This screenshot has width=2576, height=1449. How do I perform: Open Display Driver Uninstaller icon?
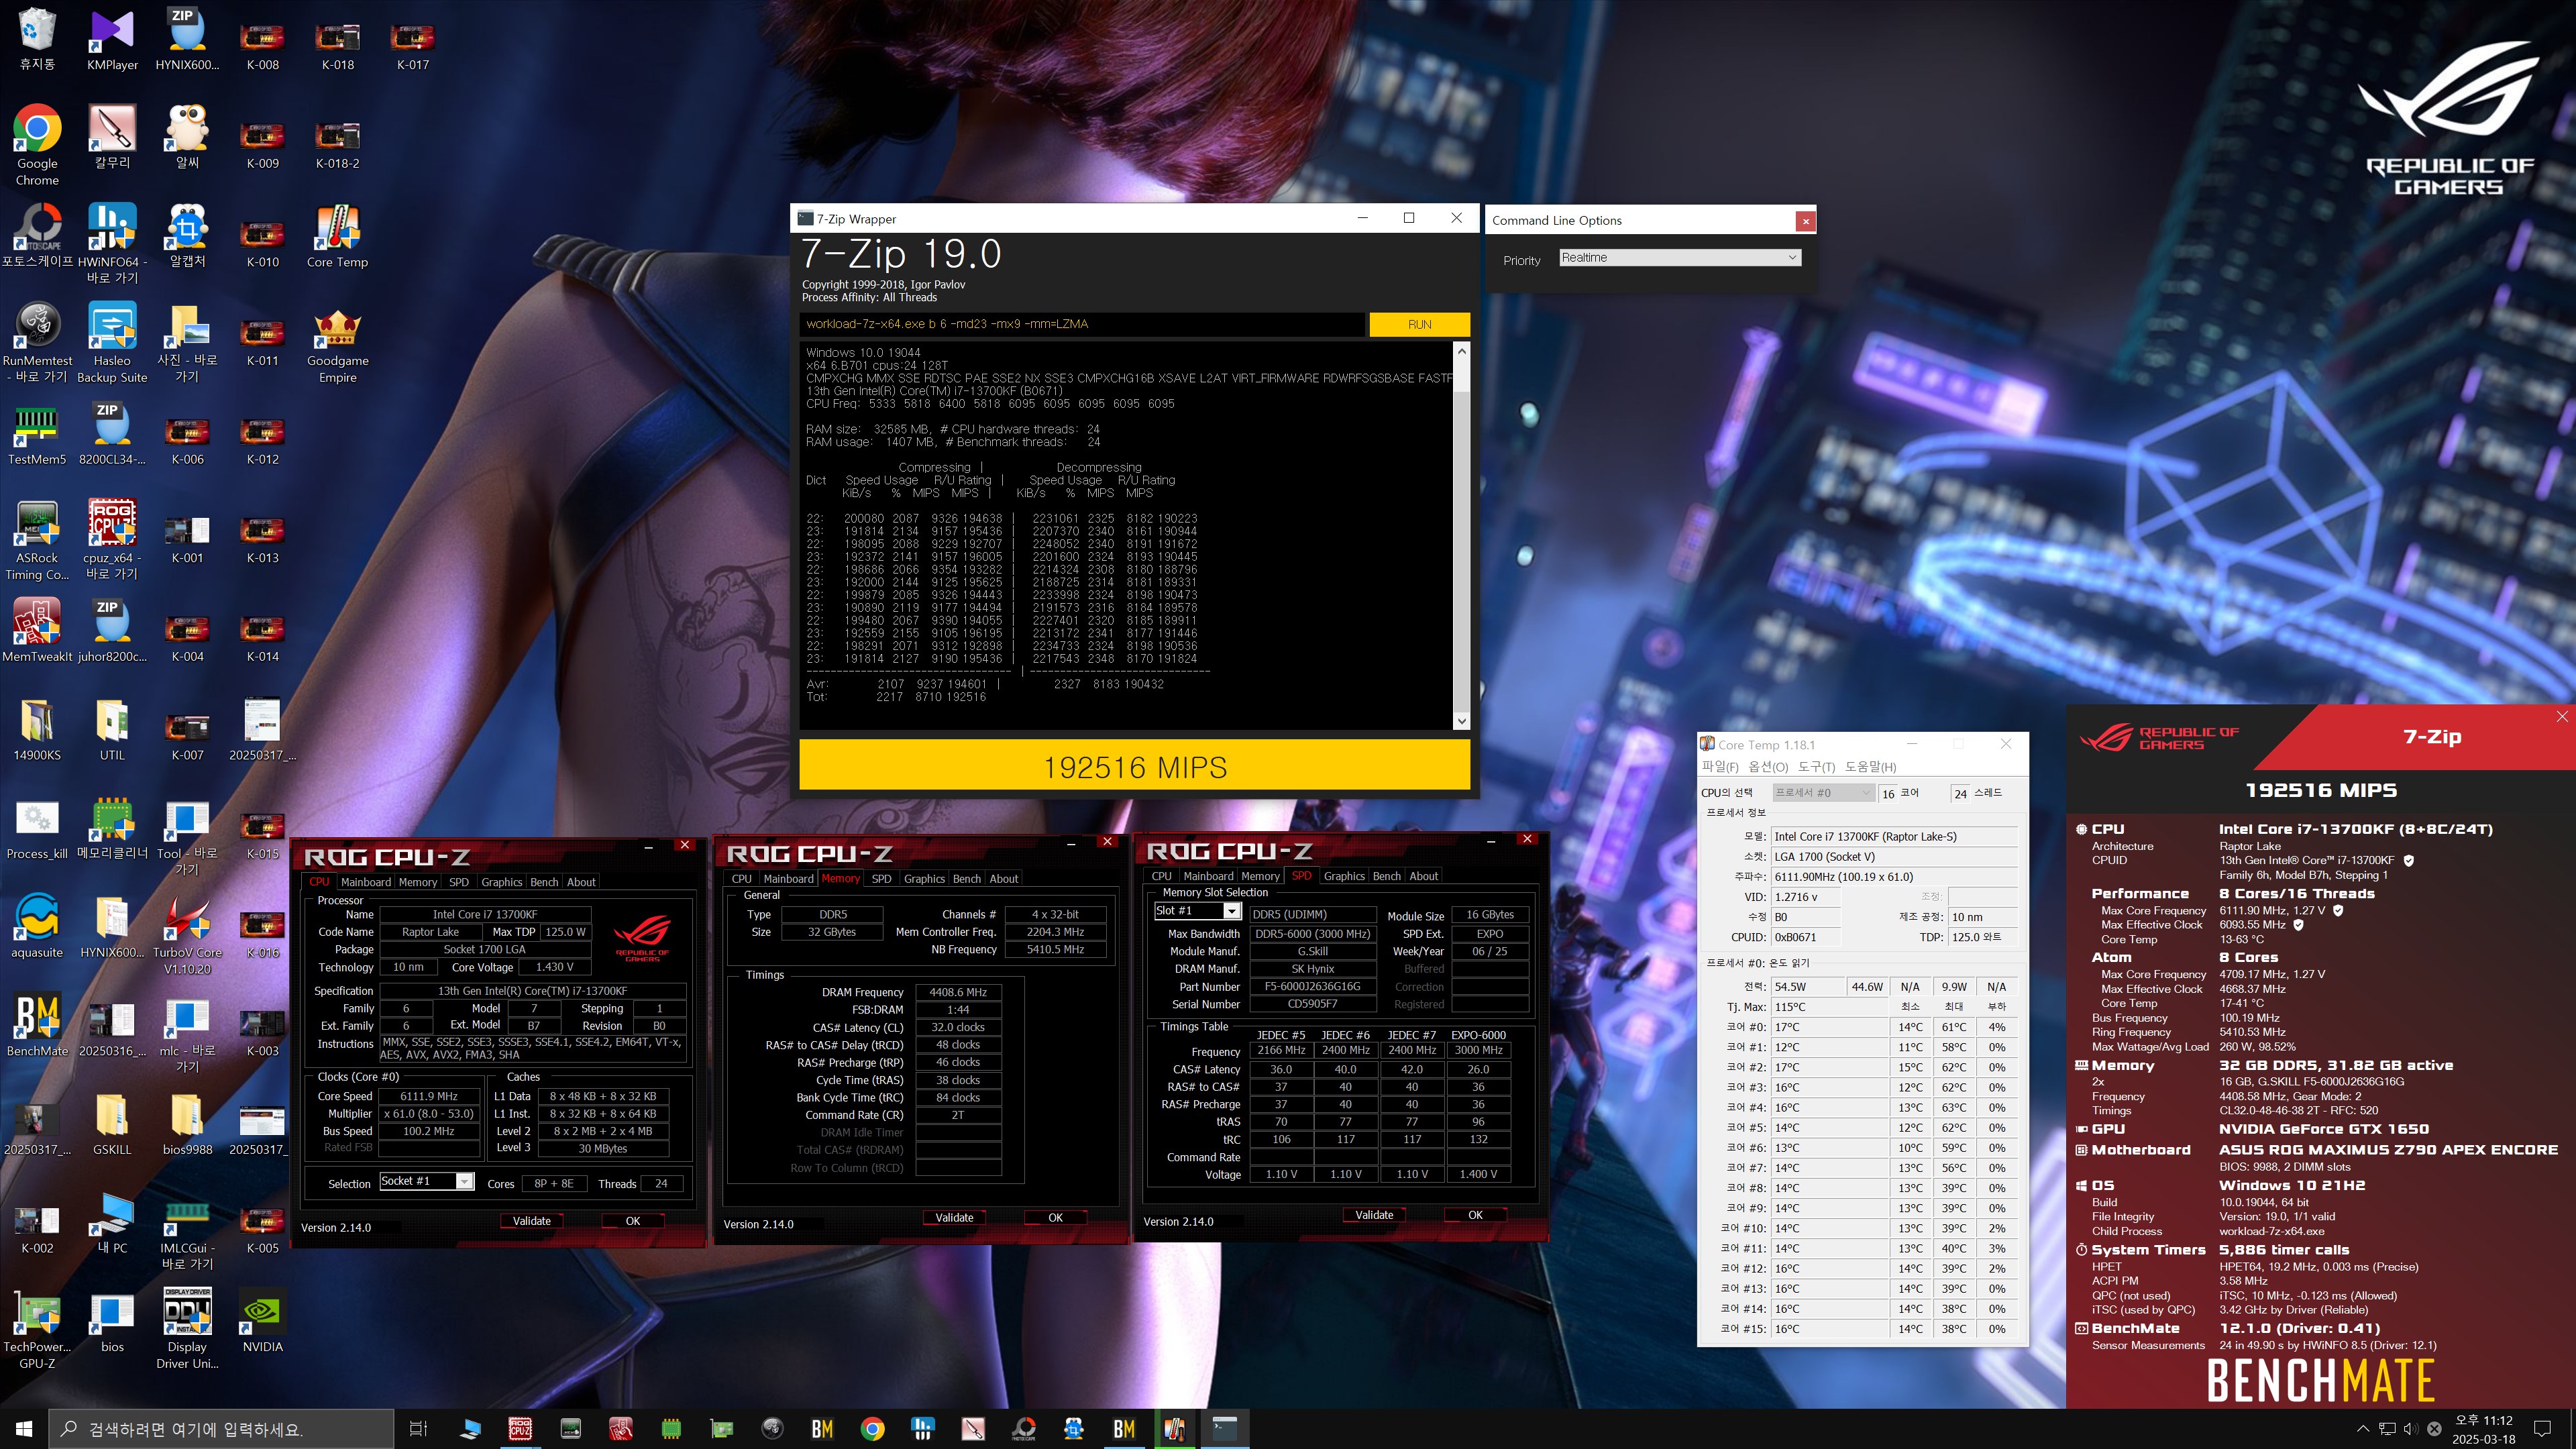tap(187, 1328)
